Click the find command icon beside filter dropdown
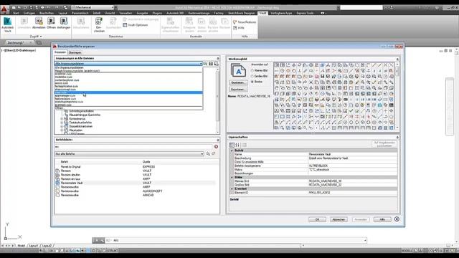 [x=208, y=153]
